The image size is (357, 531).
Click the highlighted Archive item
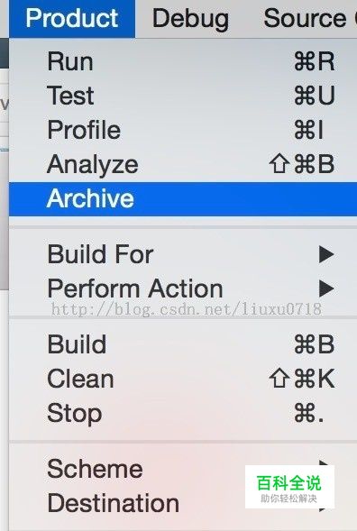[x=183, y=198]
